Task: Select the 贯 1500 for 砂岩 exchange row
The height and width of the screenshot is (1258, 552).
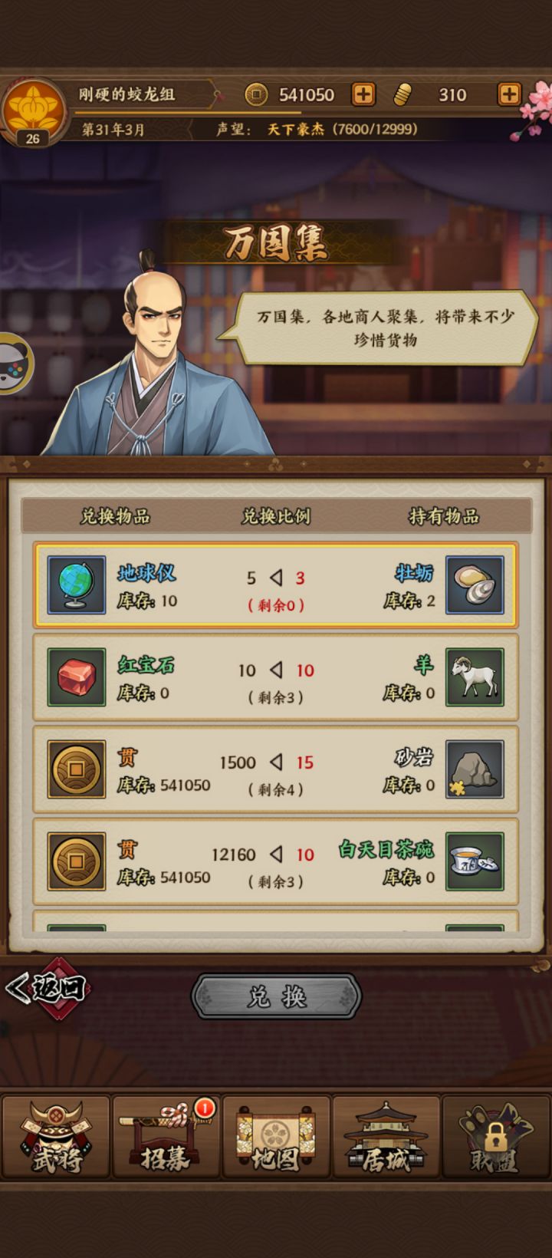Action: click(276, 769)
